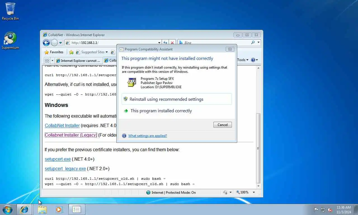Click Cancel in Compatibility Assistant

point(223,125)
